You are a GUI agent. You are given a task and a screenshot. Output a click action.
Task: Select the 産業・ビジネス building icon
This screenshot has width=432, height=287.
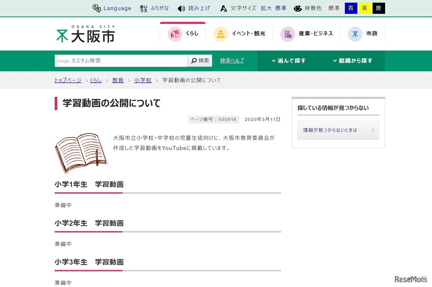[288, 34]
